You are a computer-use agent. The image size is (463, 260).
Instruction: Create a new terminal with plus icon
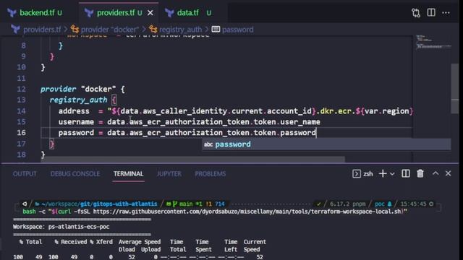tap(383, 173)
